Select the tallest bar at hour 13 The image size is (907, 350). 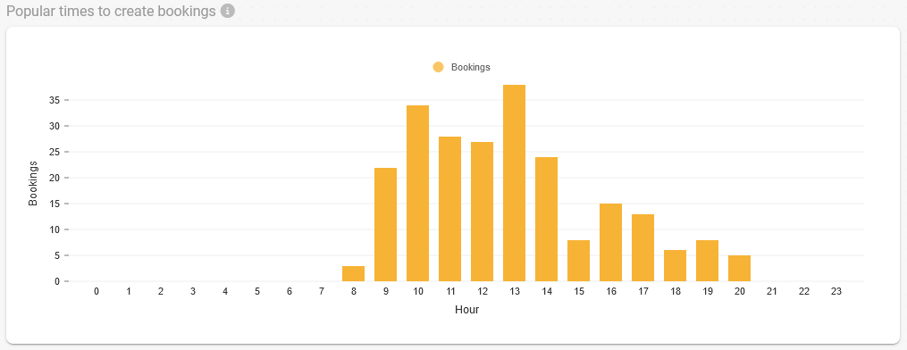[x=514, y=183]
